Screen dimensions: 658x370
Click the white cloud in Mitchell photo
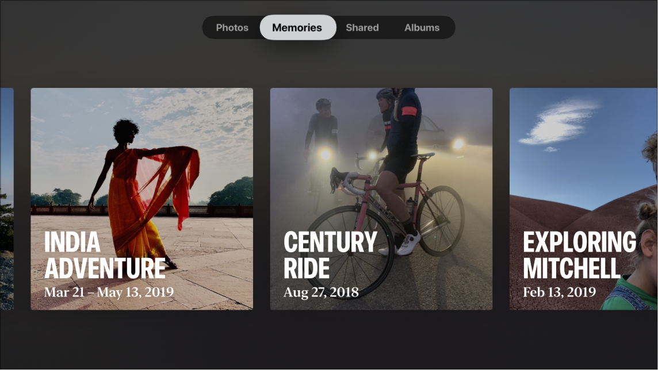click(x=559, y=122)
